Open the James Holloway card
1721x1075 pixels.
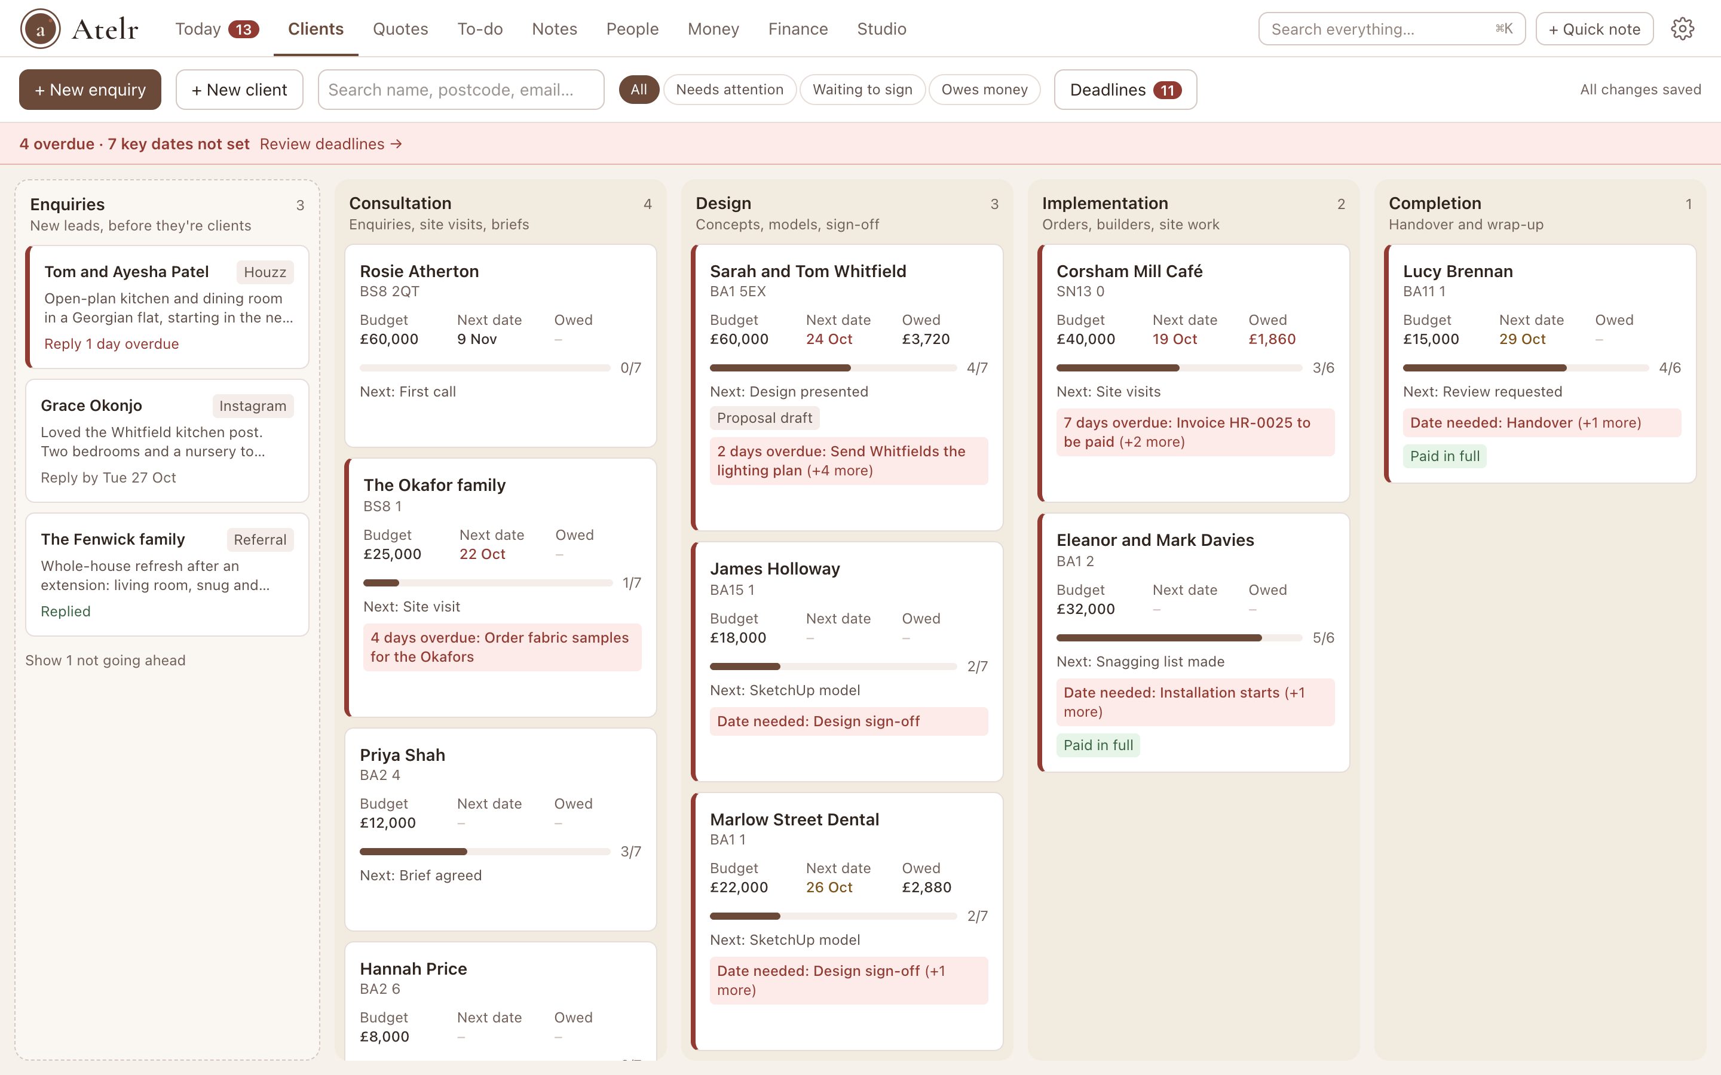pos(847,661)
